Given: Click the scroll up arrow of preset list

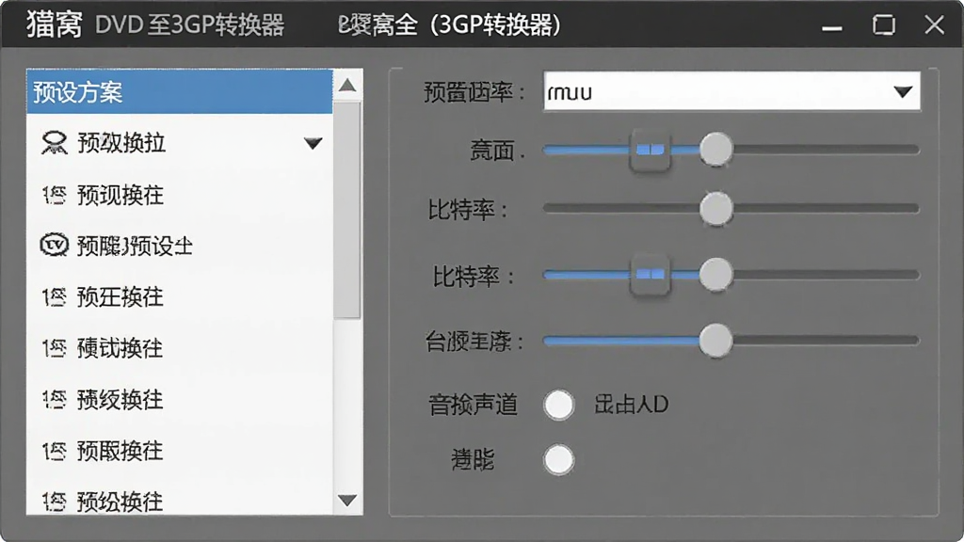Looking at the screenshot, I should (x=347, y=85).
